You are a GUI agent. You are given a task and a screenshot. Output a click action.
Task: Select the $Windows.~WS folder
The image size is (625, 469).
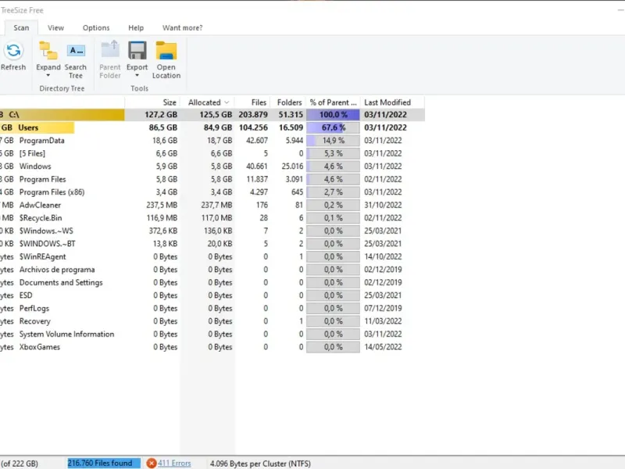pyautogui.click(x=46, y=231)
